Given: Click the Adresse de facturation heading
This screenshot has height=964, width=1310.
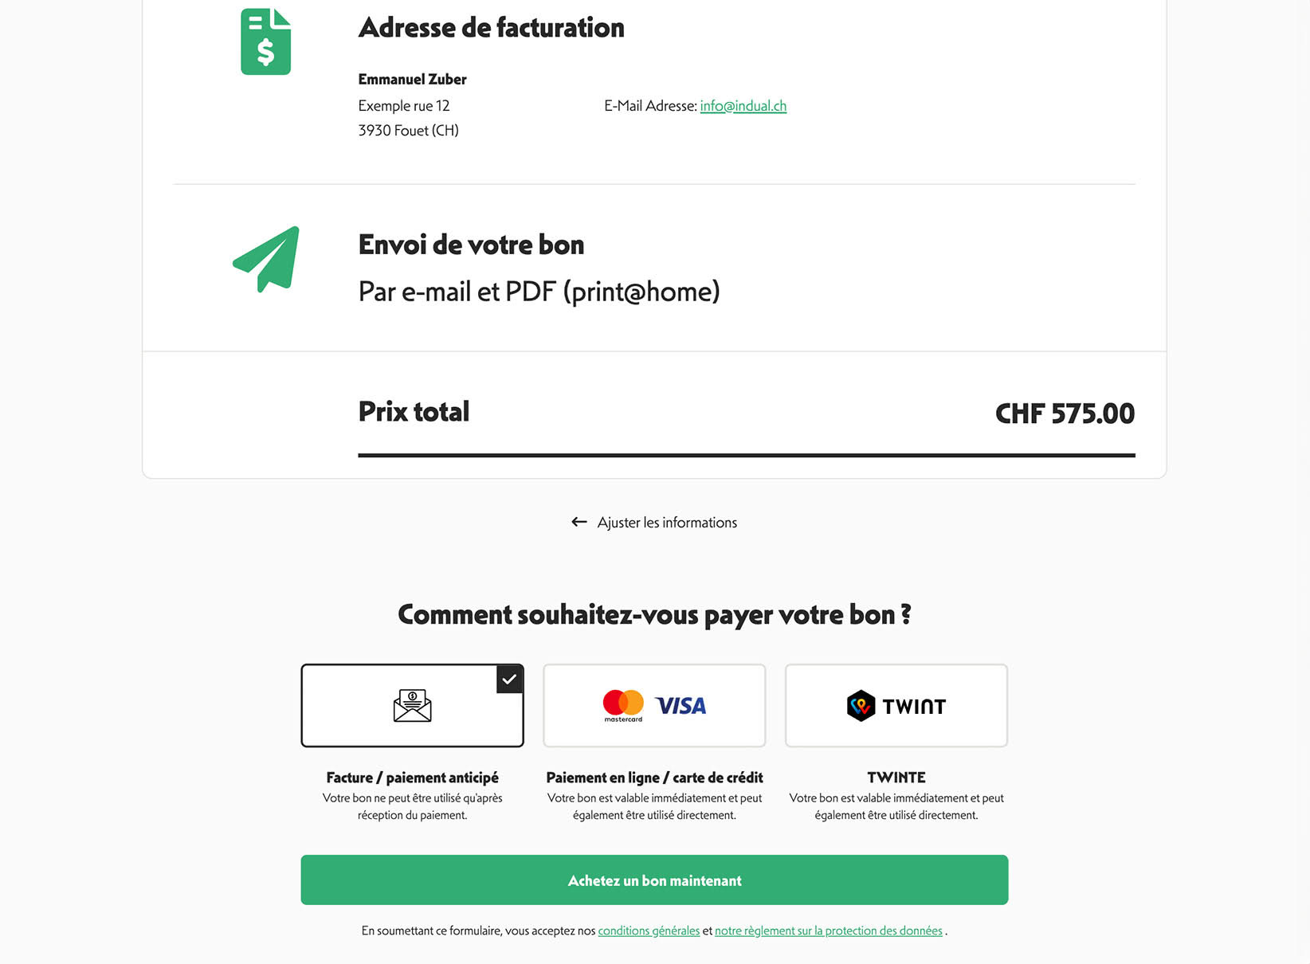Looking at the screenshot, I should point(491,28).
